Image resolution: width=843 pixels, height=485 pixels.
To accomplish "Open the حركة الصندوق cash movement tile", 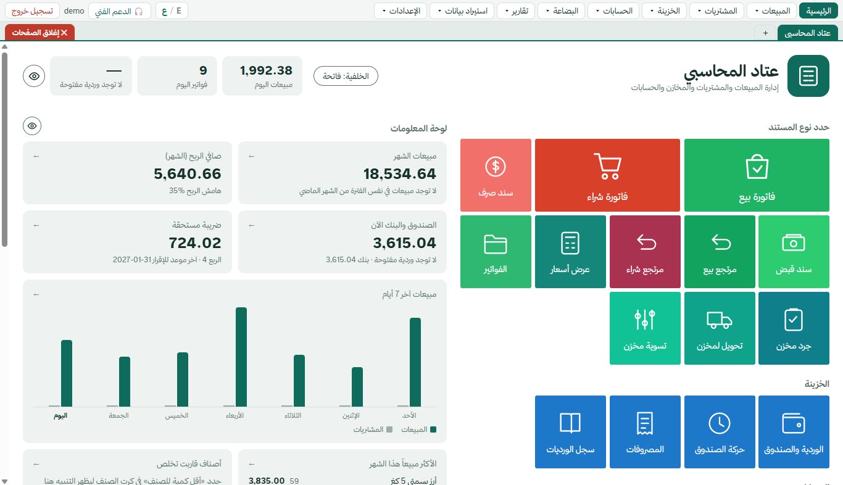I will 720,432.
